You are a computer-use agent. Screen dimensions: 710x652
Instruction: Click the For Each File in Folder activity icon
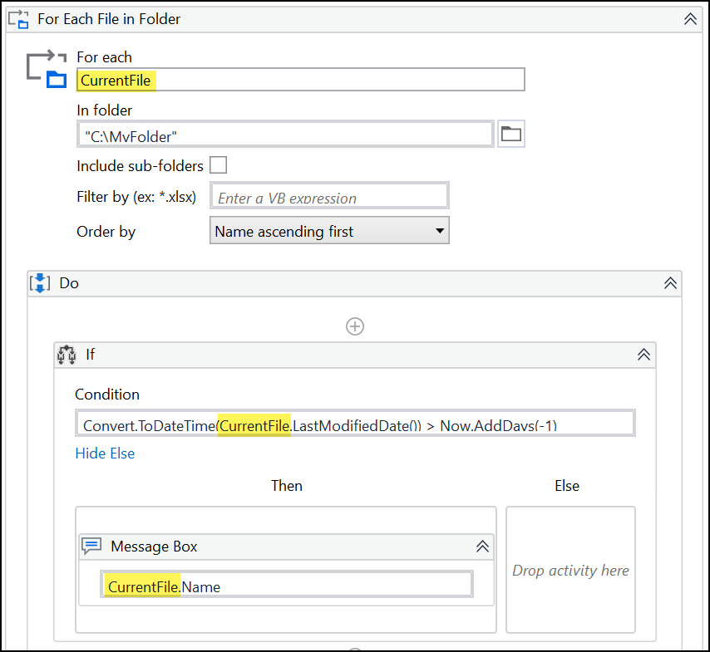click(18, 19)
